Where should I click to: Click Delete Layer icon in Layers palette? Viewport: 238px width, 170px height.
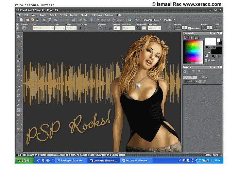click(x=193, y=71)
